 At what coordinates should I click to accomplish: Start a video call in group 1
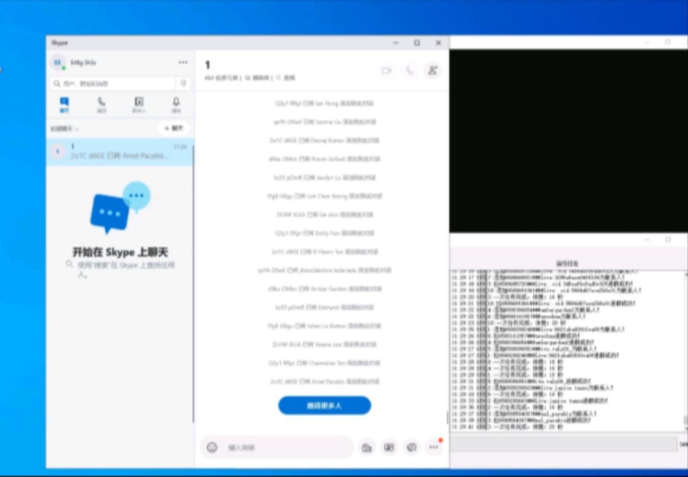tap(387, 71)
